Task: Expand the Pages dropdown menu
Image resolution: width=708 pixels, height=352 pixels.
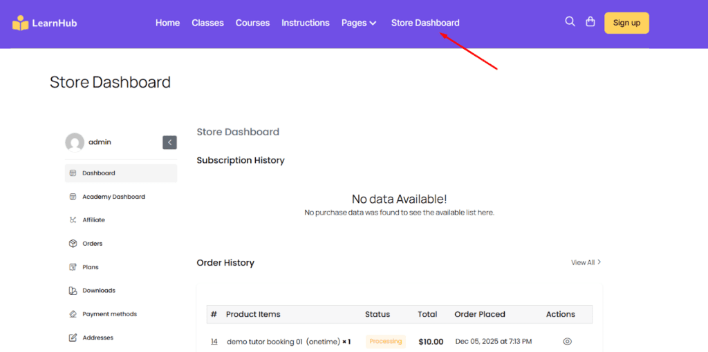Action: pos(359,23)
